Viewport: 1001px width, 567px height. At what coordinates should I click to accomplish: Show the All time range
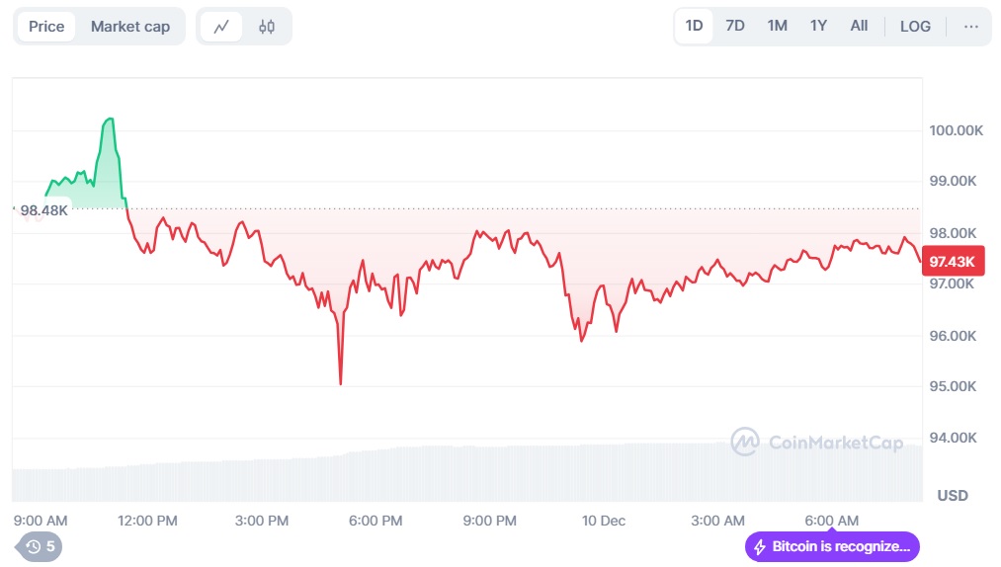859,27
